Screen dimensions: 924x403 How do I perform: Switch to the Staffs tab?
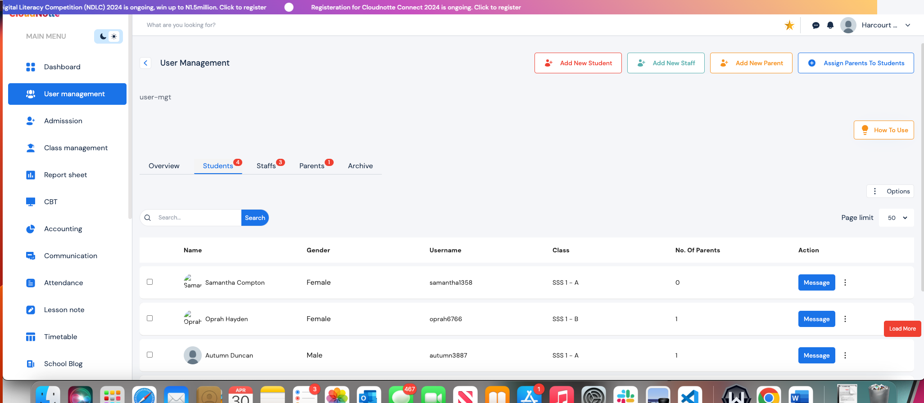coord(266,166)
